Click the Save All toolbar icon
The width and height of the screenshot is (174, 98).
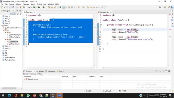click(10, 7)
